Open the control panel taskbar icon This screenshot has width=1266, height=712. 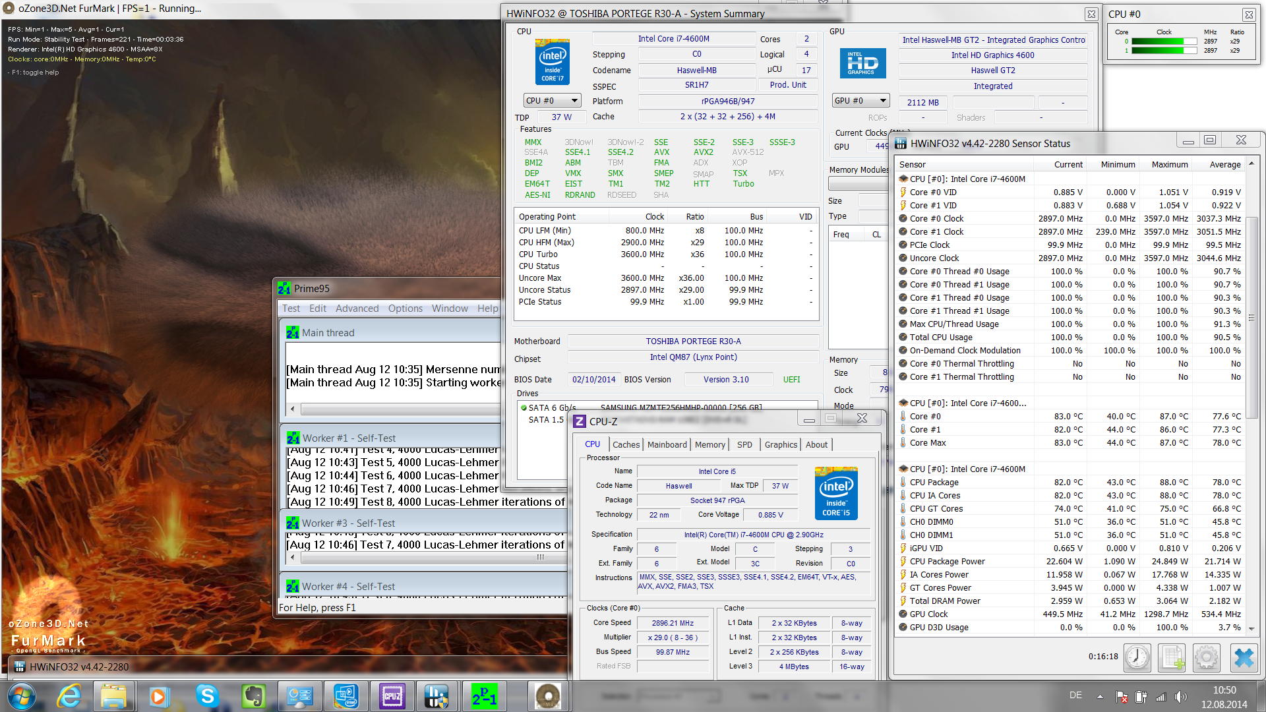(299, 696)
